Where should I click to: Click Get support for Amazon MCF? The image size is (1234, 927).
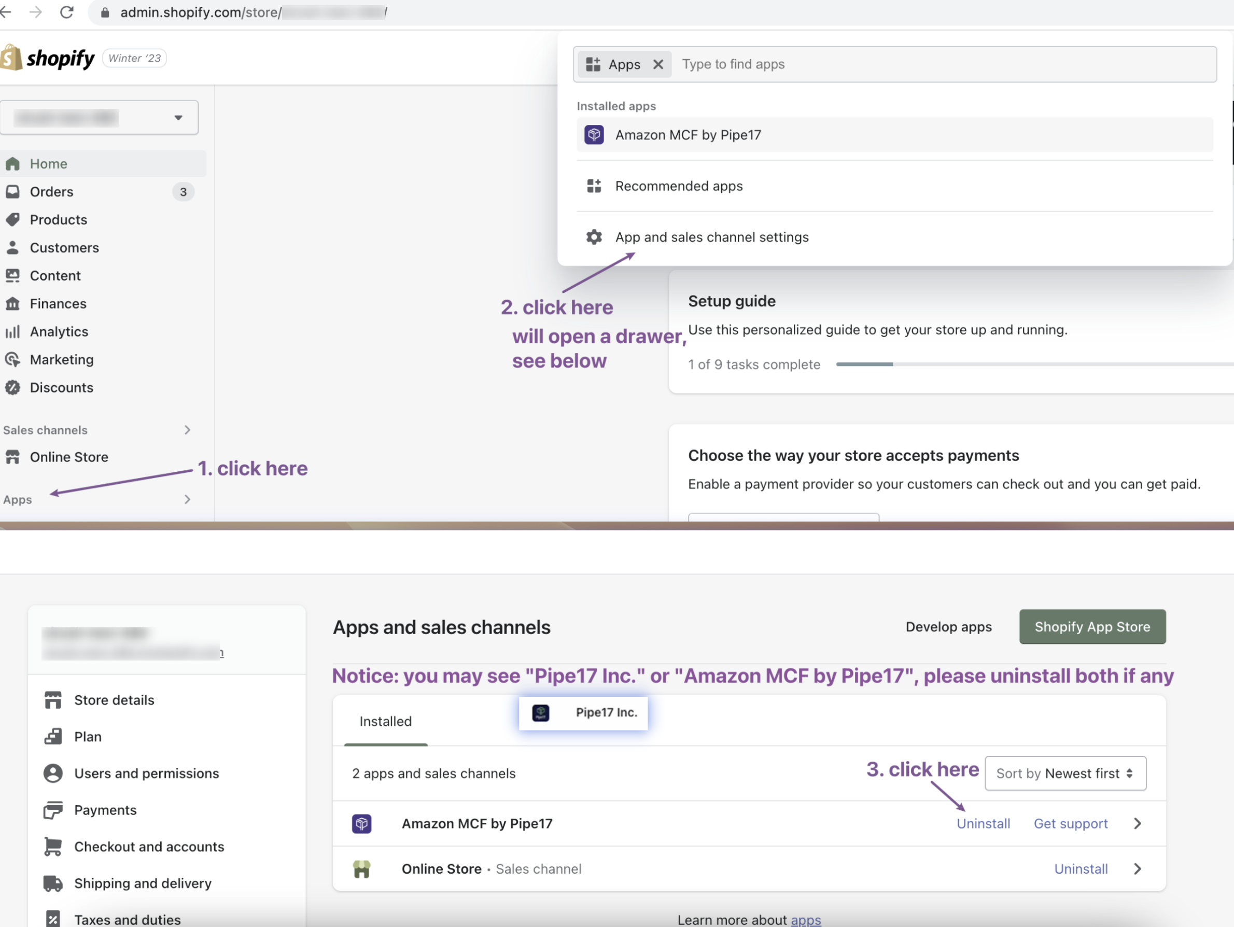1071,824
